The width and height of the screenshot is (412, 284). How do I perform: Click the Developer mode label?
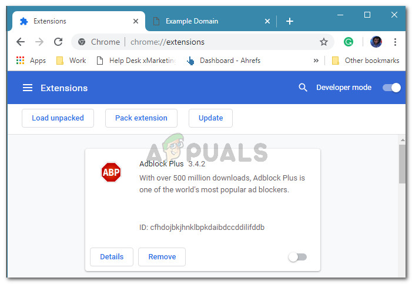[344, 87]
